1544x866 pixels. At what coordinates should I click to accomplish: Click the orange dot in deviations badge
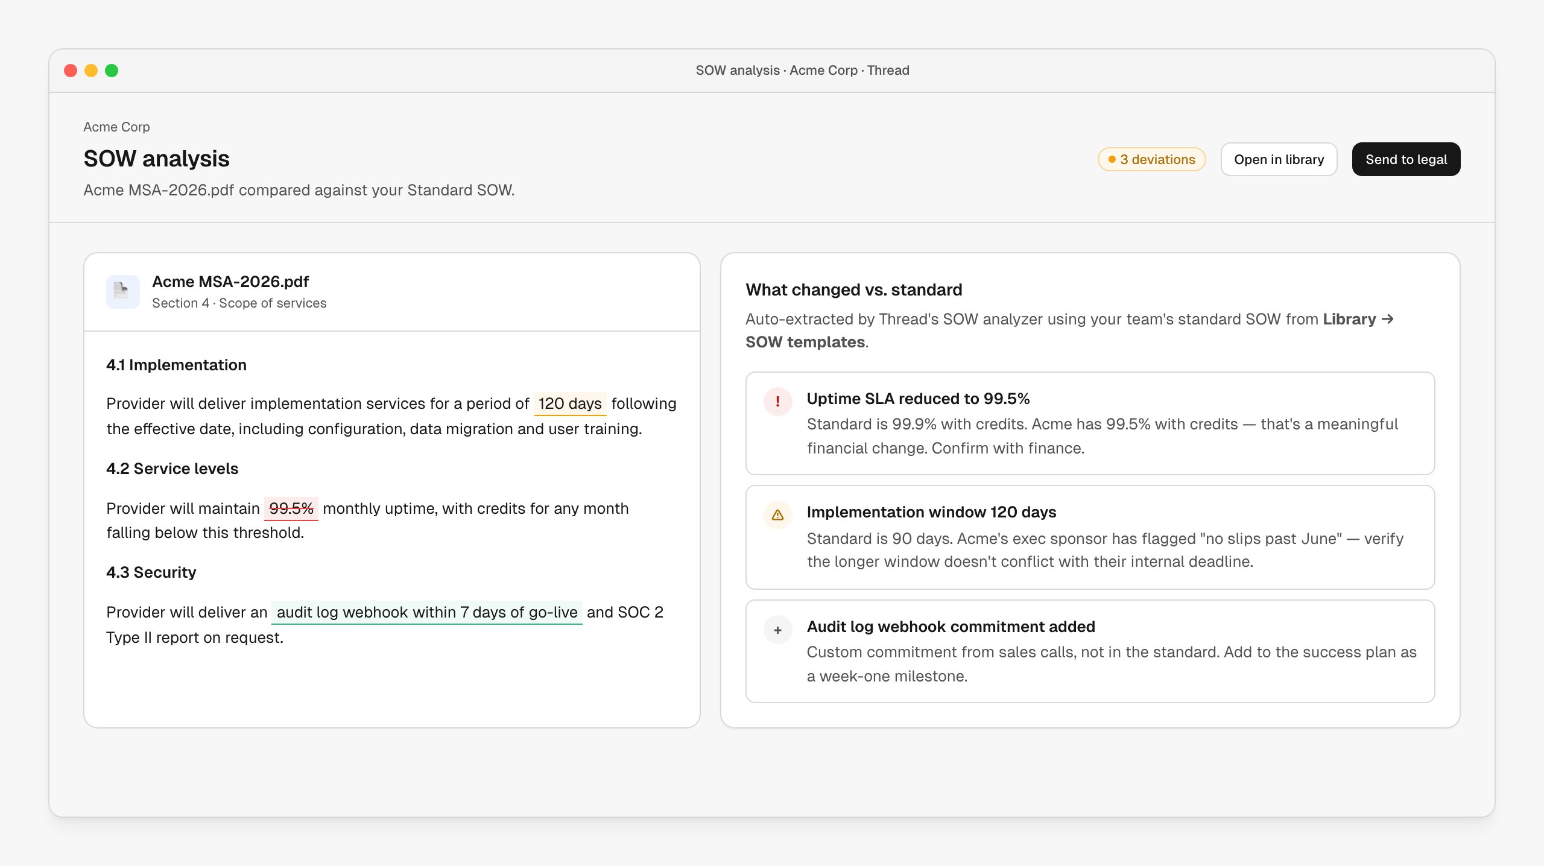(1112, 159)
